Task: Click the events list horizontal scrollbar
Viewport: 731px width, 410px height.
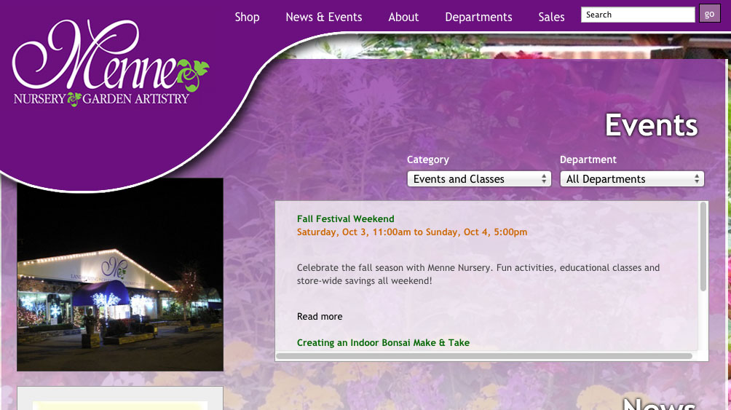Action: coord(484,356)
